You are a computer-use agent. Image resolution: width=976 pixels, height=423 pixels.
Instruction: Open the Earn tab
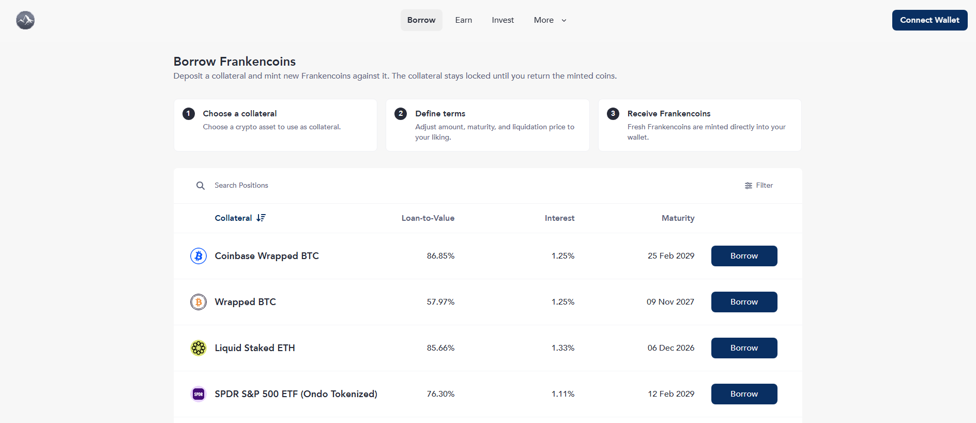(464, 20)
